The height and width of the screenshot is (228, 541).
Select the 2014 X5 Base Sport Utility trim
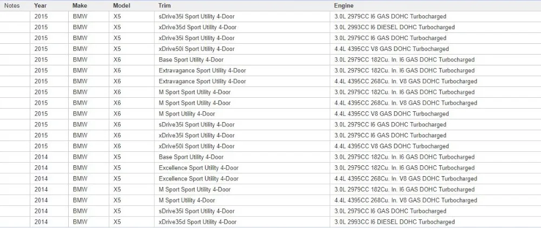(191, 157)
